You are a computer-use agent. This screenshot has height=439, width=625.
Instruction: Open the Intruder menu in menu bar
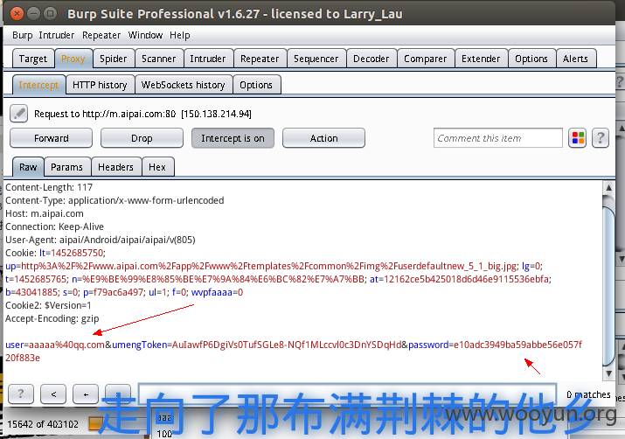[57, 35]
